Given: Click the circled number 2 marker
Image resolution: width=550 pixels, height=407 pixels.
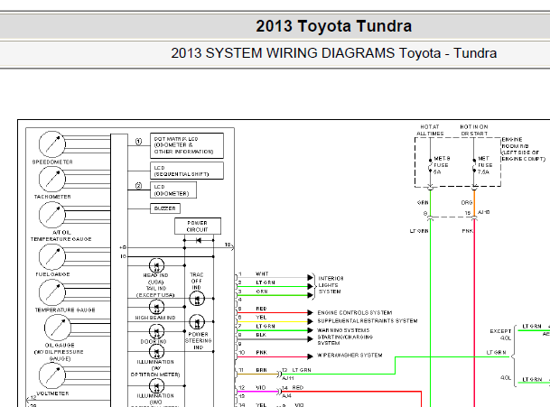Looking at the screenshot, I should click(x=138, y=186).
